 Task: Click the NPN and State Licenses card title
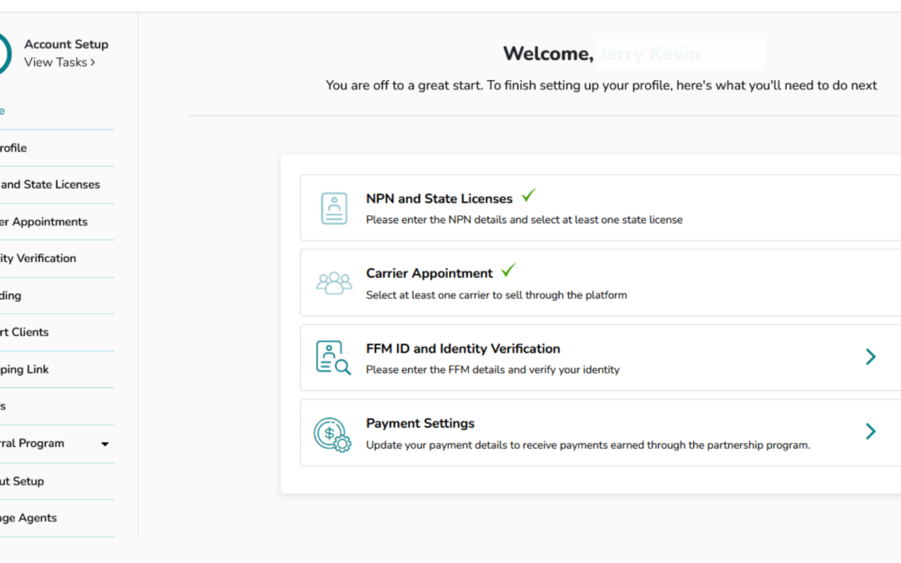(x=439, y=199)
